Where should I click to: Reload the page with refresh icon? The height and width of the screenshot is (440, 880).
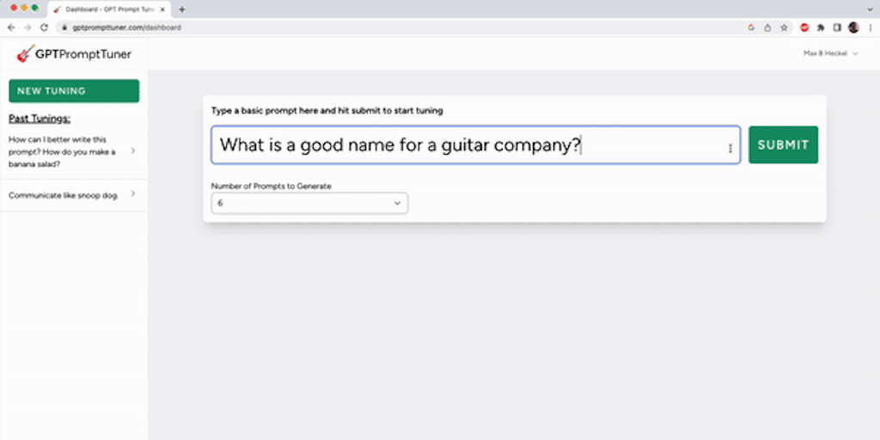pyautogui.click(x=44, y=27)
